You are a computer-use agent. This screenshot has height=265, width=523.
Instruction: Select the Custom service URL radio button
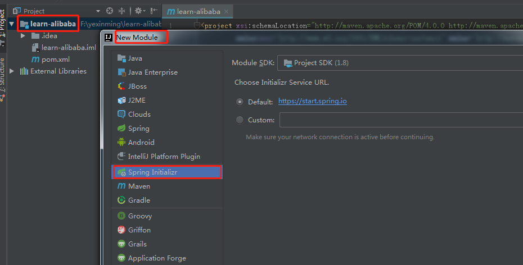coord(240,120)
